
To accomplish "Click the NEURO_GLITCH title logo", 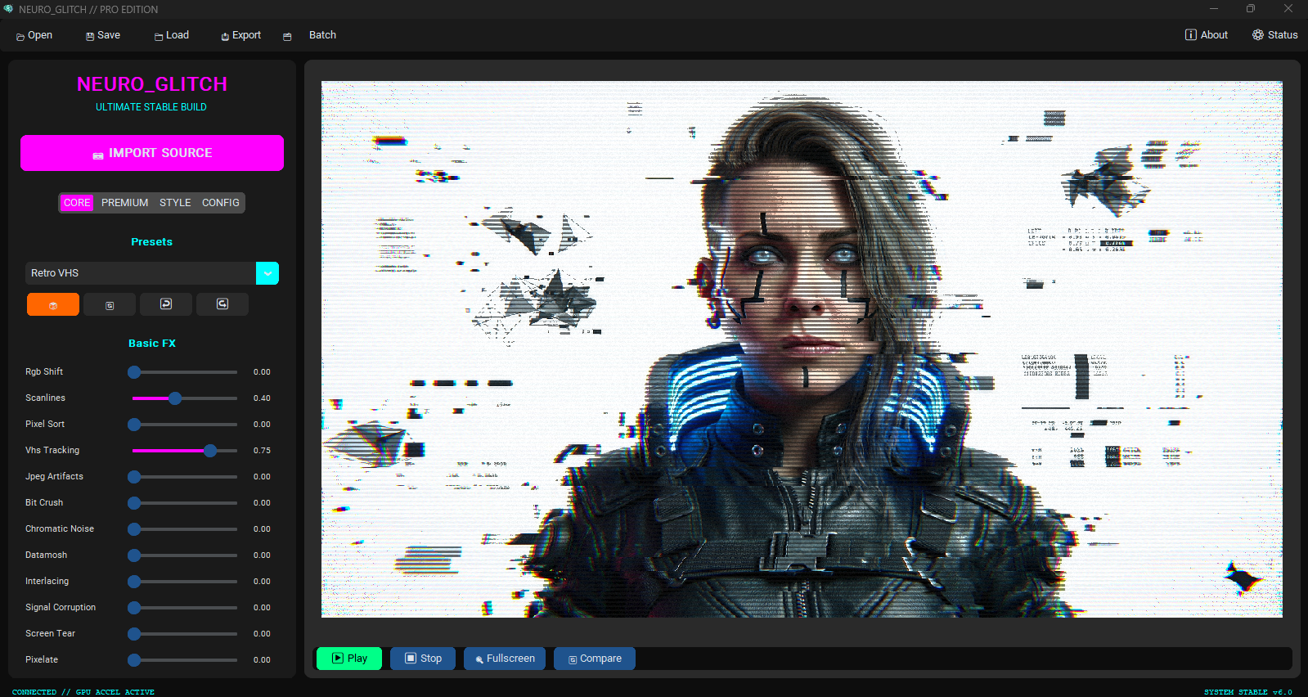I will [x=152, y=84].
